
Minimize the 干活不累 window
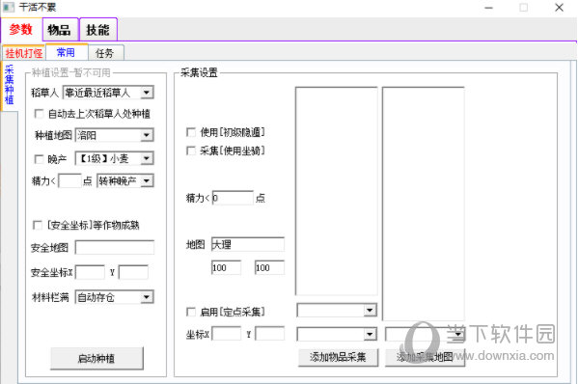tap(489, 8)
